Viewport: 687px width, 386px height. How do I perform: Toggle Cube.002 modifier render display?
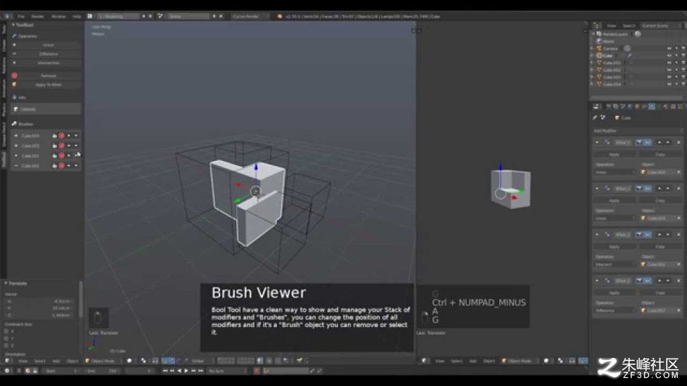coord(639,281)
